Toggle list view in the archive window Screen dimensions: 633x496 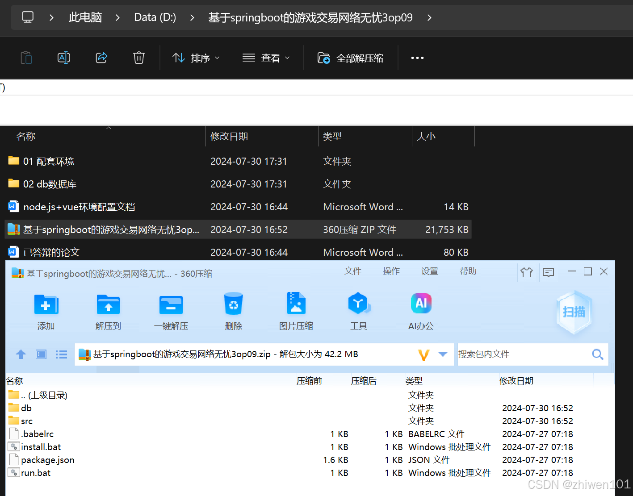pyautogui.click(x=61, y=354)
